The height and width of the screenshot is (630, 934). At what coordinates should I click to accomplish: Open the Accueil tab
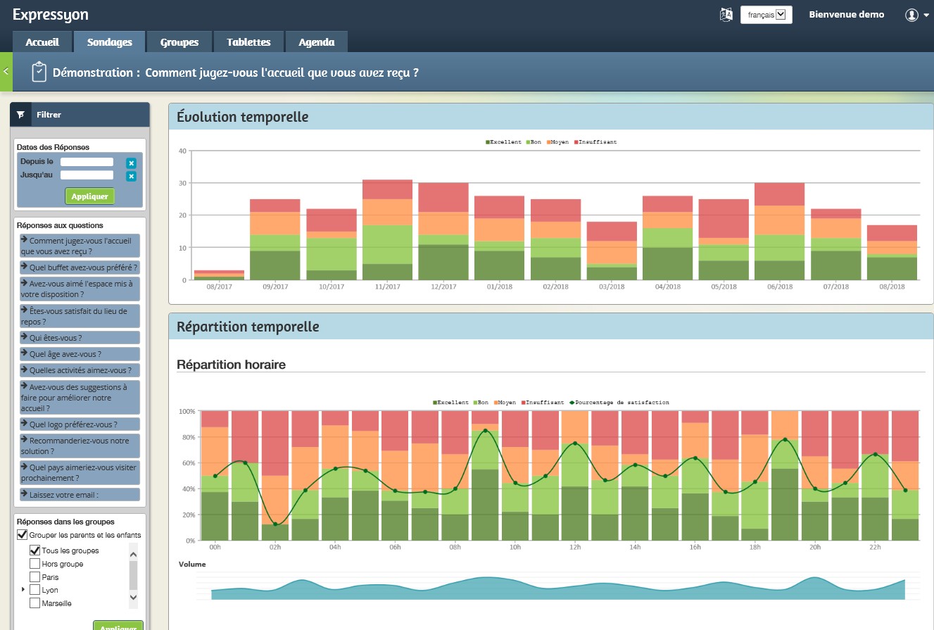tap(42, 42)
